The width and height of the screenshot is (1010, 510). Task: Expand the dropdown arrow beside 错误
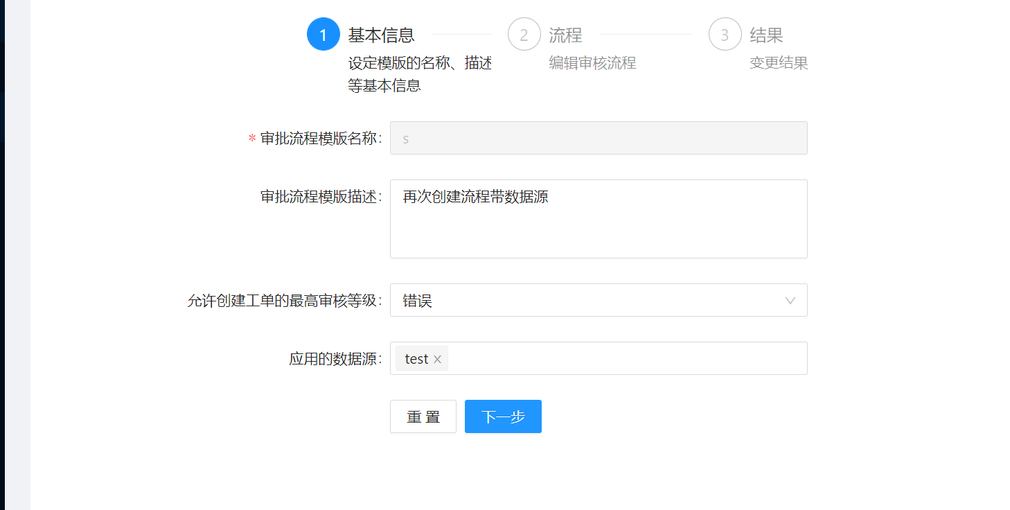[x=790, y=301]
